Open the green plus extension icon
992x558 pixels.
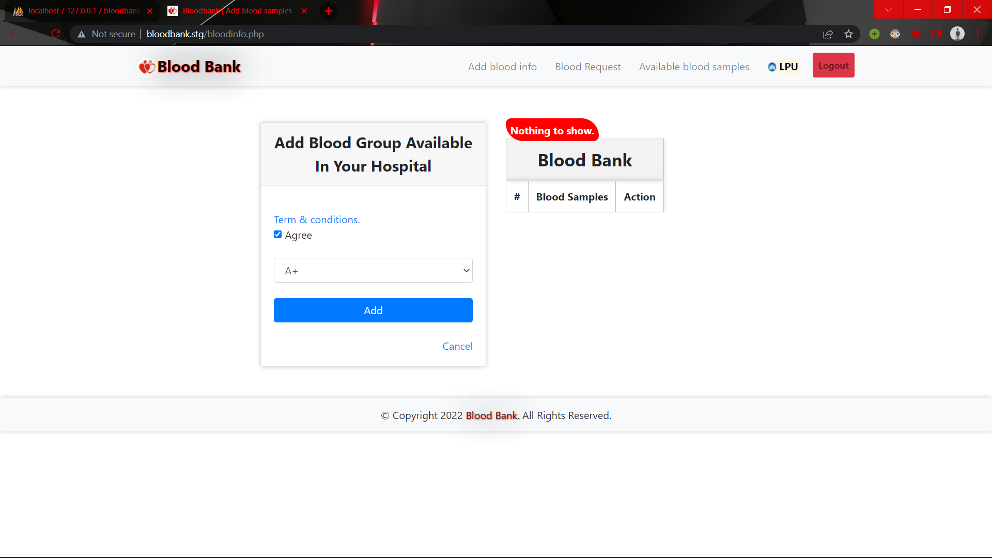click(x=874, y=34)
